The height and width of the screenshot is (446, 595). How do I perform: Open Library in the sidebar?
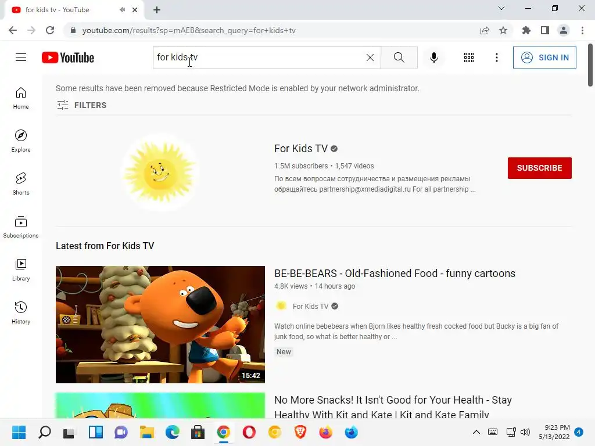click(21, 269)
